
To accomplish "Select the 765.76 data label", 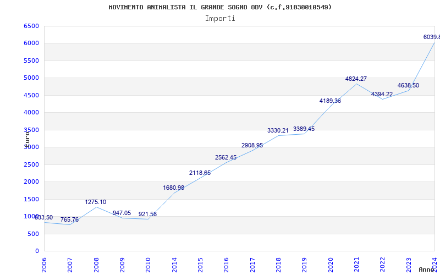I will pos(69,219).
